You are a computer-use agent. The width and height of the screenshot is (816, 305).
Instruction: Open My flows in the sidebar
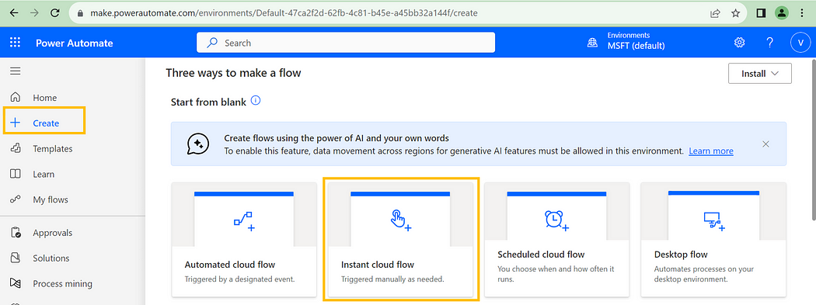tap(51, 199)
